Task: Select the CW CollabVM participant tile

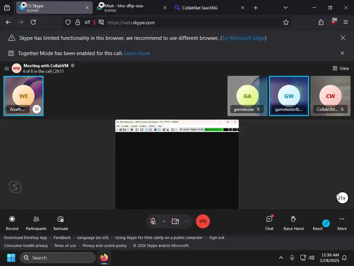Action: point(330,96)
